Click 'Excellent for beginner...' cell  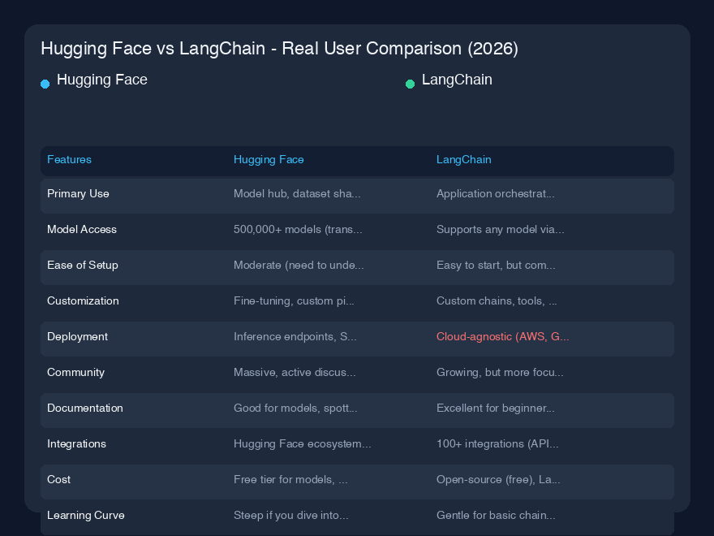496,408
